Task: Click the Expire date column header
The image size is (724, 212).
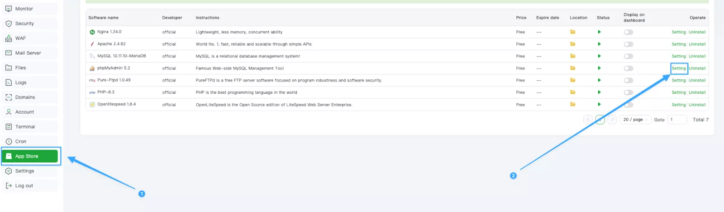Action: tap(548, 18)
